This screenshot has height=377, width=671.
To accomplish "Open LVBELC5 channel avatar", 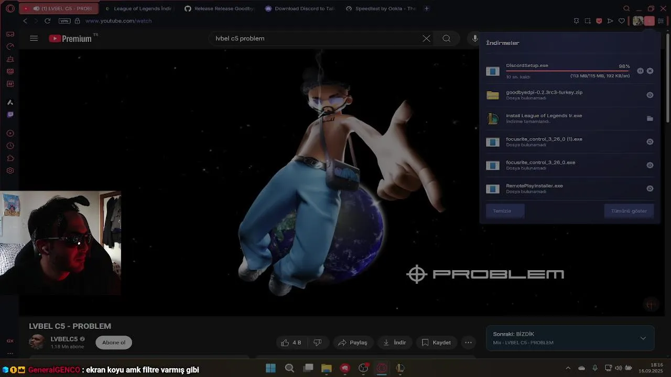I will click(37, 342).
